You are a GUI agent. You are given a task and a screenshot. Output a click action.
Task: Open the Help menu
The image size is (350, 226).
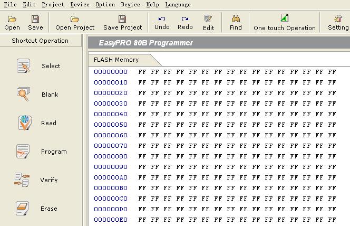click(x=153, y=4)
